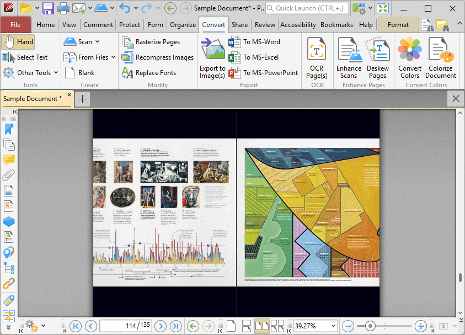Open the Comments pane icon
Image resolution: width=465 pixels, height=335 pixels.
pos(9,160)
